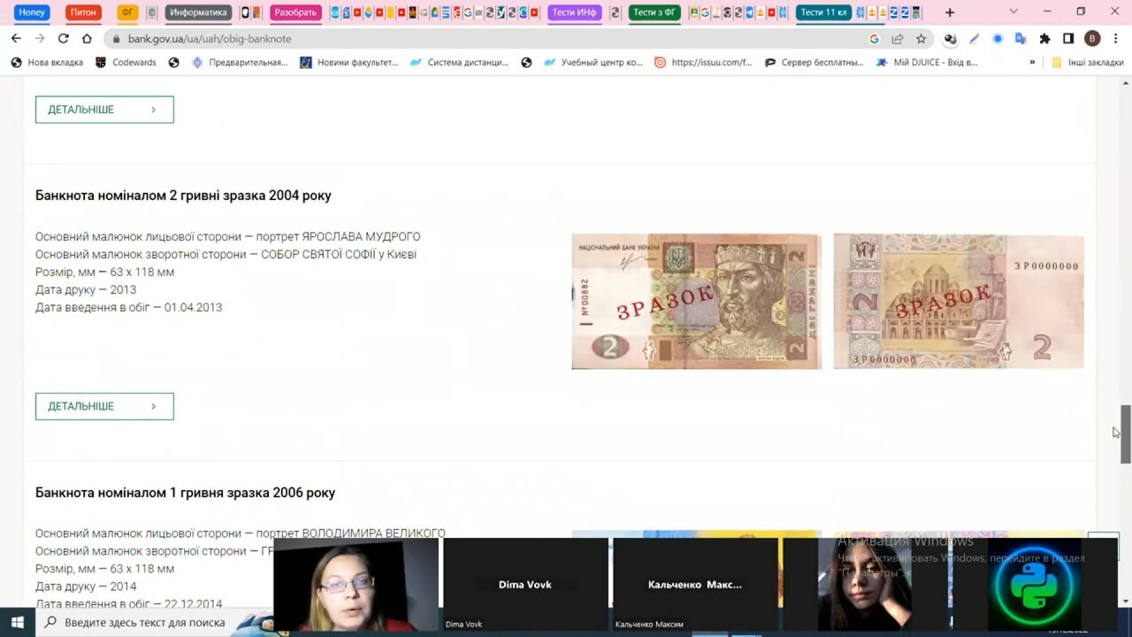
Task: Click ДЕТАЛЬНІШЕ button above 2 гривні section
Action: tap(104, 110)
